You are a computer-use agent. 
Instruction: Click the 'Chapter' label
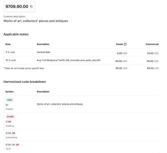[x=9, y=109]
